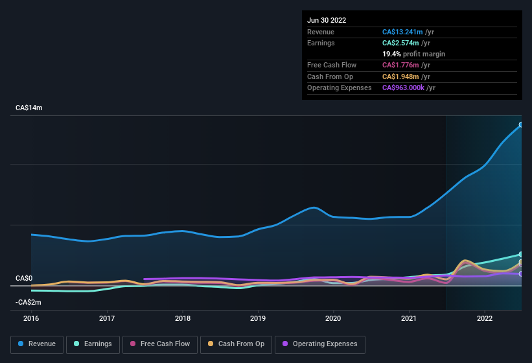Click the CA$13.241m revenue value in tooltip

point(402,32)
